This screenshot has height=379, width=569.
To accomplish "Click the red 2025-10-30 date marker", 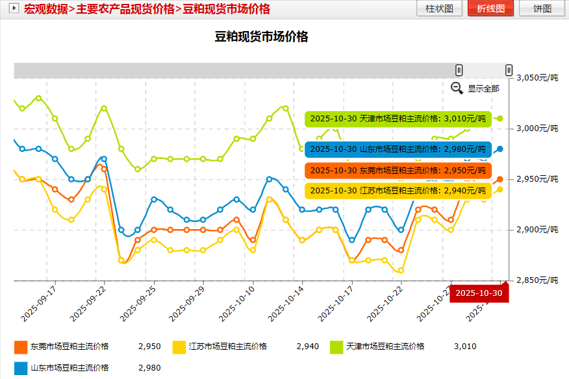I will [x=478, y=293].
